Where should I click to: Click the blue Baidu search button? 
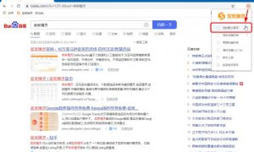point(164,25)
